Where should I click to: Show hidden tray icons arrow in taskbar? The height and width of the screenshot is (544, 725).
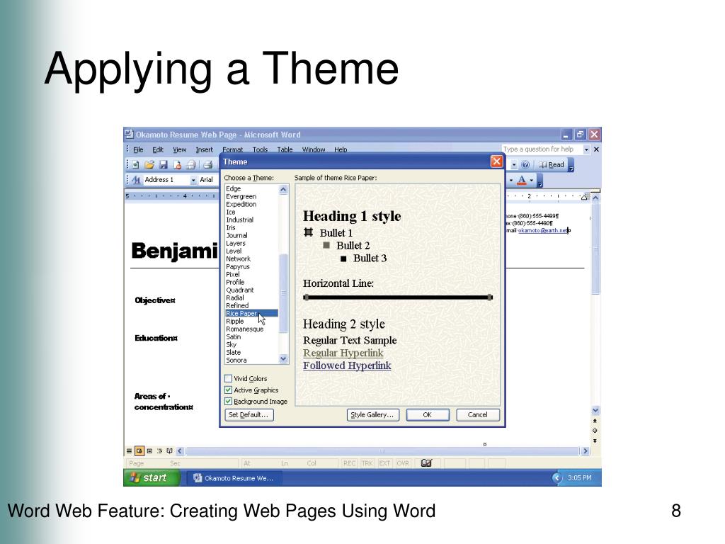pyautogui.click(x=557, y=478)
